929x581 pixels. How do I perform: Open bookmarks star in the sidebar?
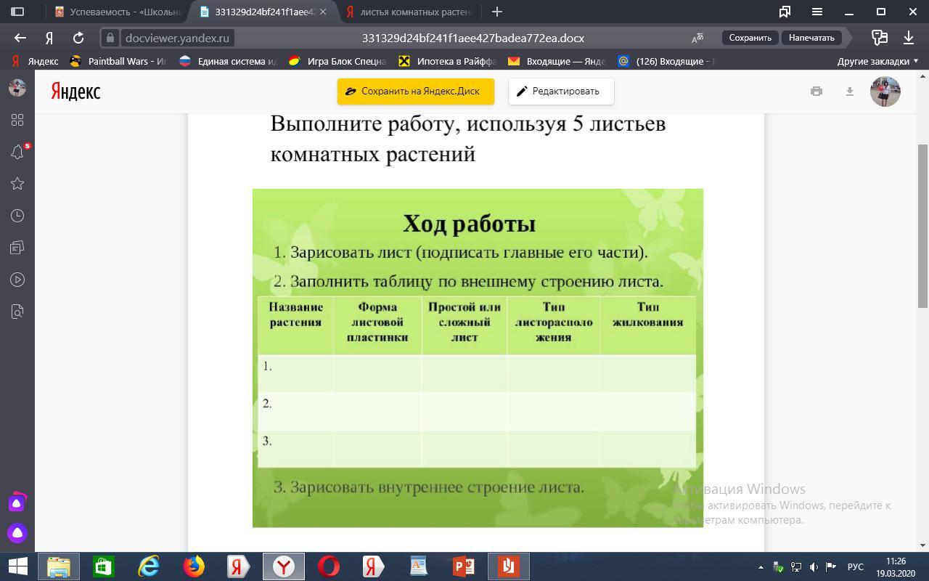tap(17, 184)
